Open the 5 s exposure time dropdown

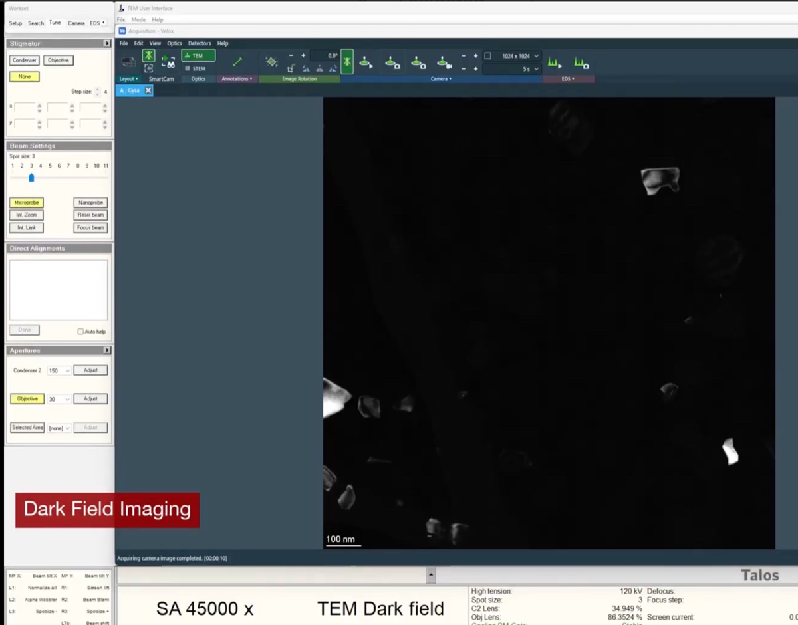tap(536, 68)
